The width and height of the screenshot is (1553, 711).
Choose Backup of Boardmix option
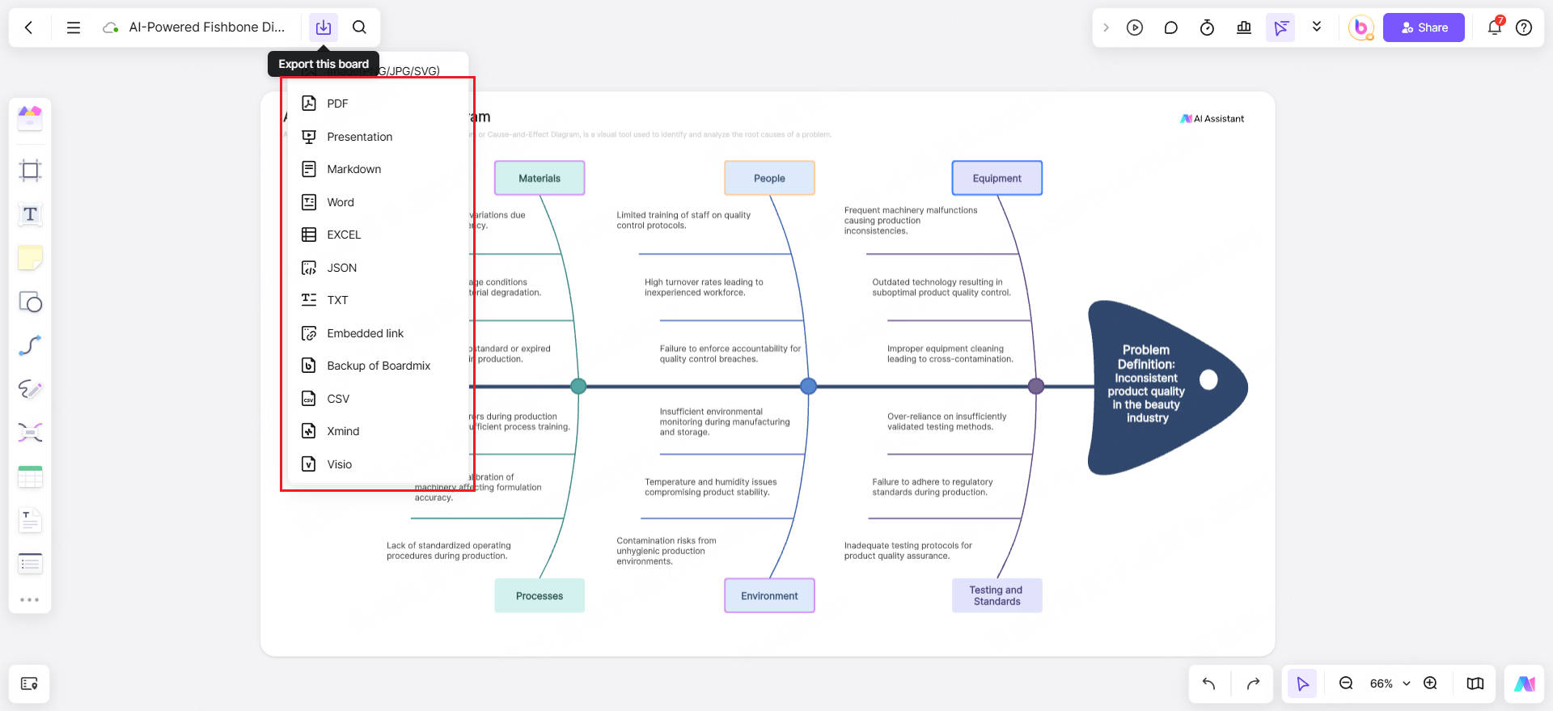tap(377, 366)
